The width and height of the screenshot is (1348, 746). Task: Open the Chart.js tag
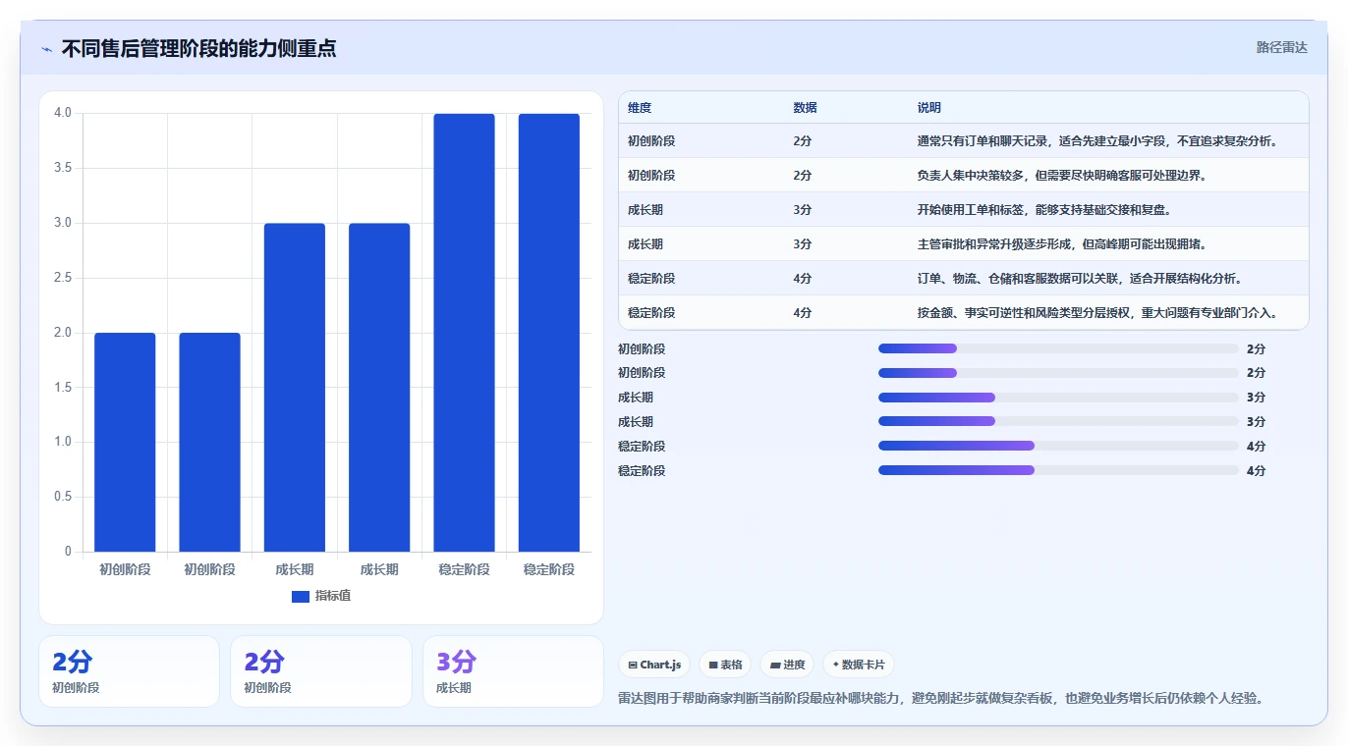(x=654, y=665)
